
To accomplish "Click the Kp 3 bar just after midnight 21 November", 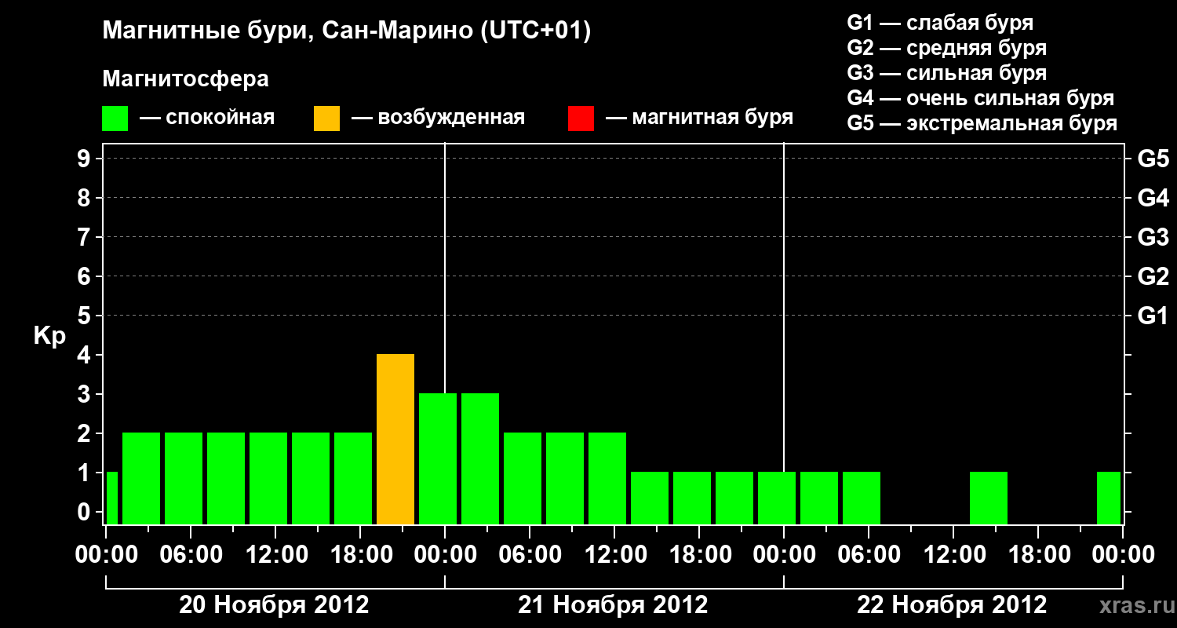I will (480, 459).
